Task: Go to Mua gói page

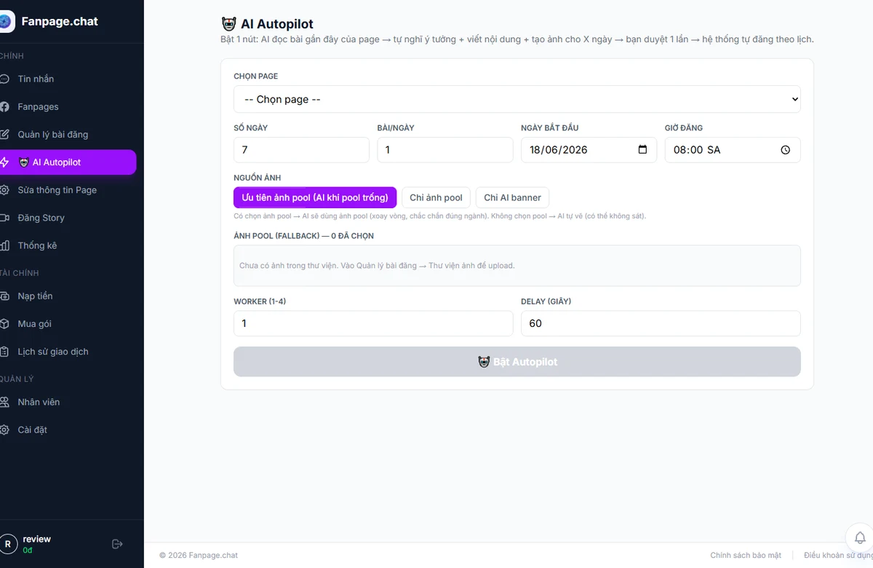Action: click(x=68, y=324)
